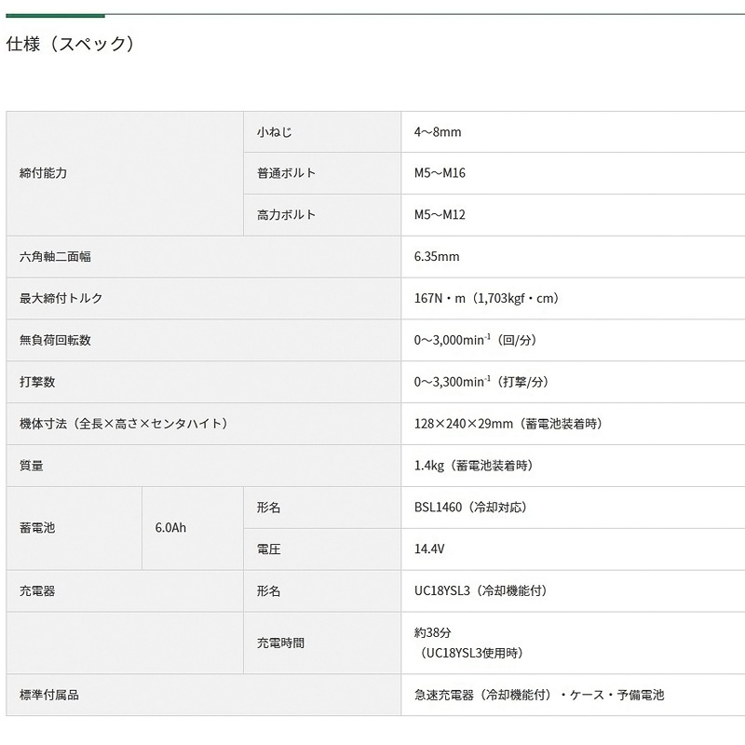Click the 六角軸二面幅 row label
Viewport: 745px width, 745px height.
(x=55, y=257)
